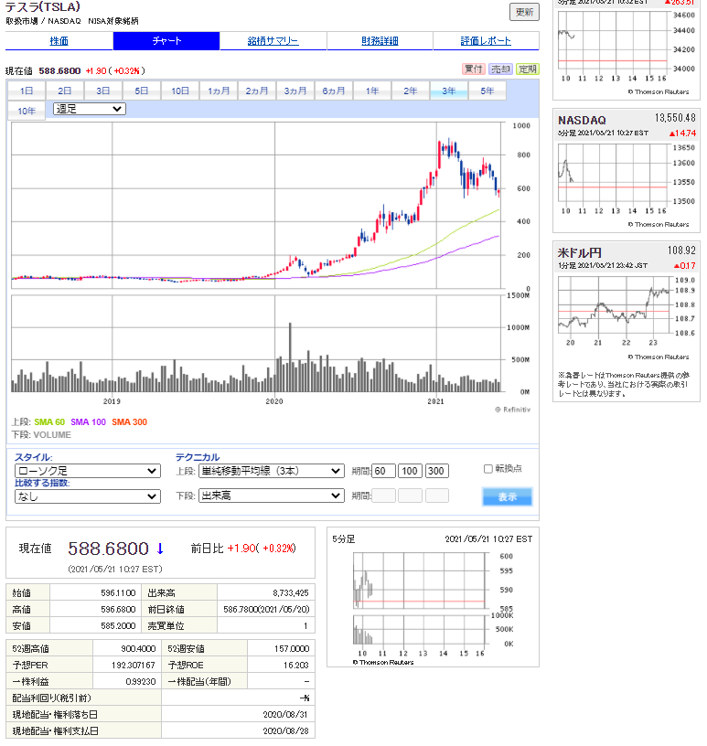
Task: Click the 更新 refresh button
Action: click(524, 12)
